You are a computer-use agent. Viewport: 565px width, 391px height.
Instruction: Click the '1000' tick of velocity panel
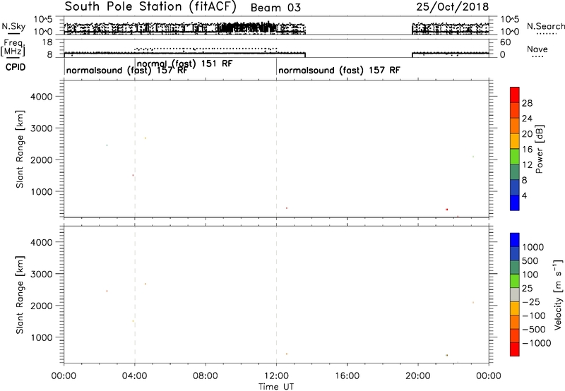click(x=42, y=337)
